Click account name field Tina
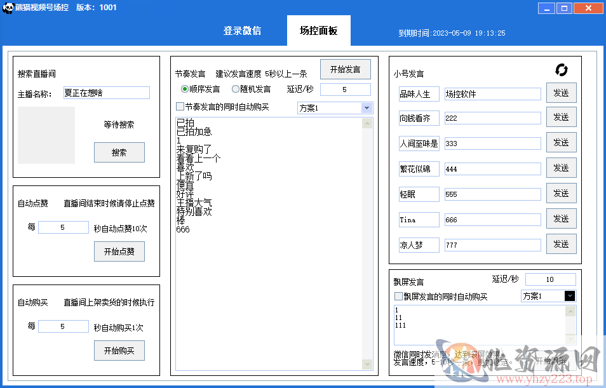 coord(419,220)
